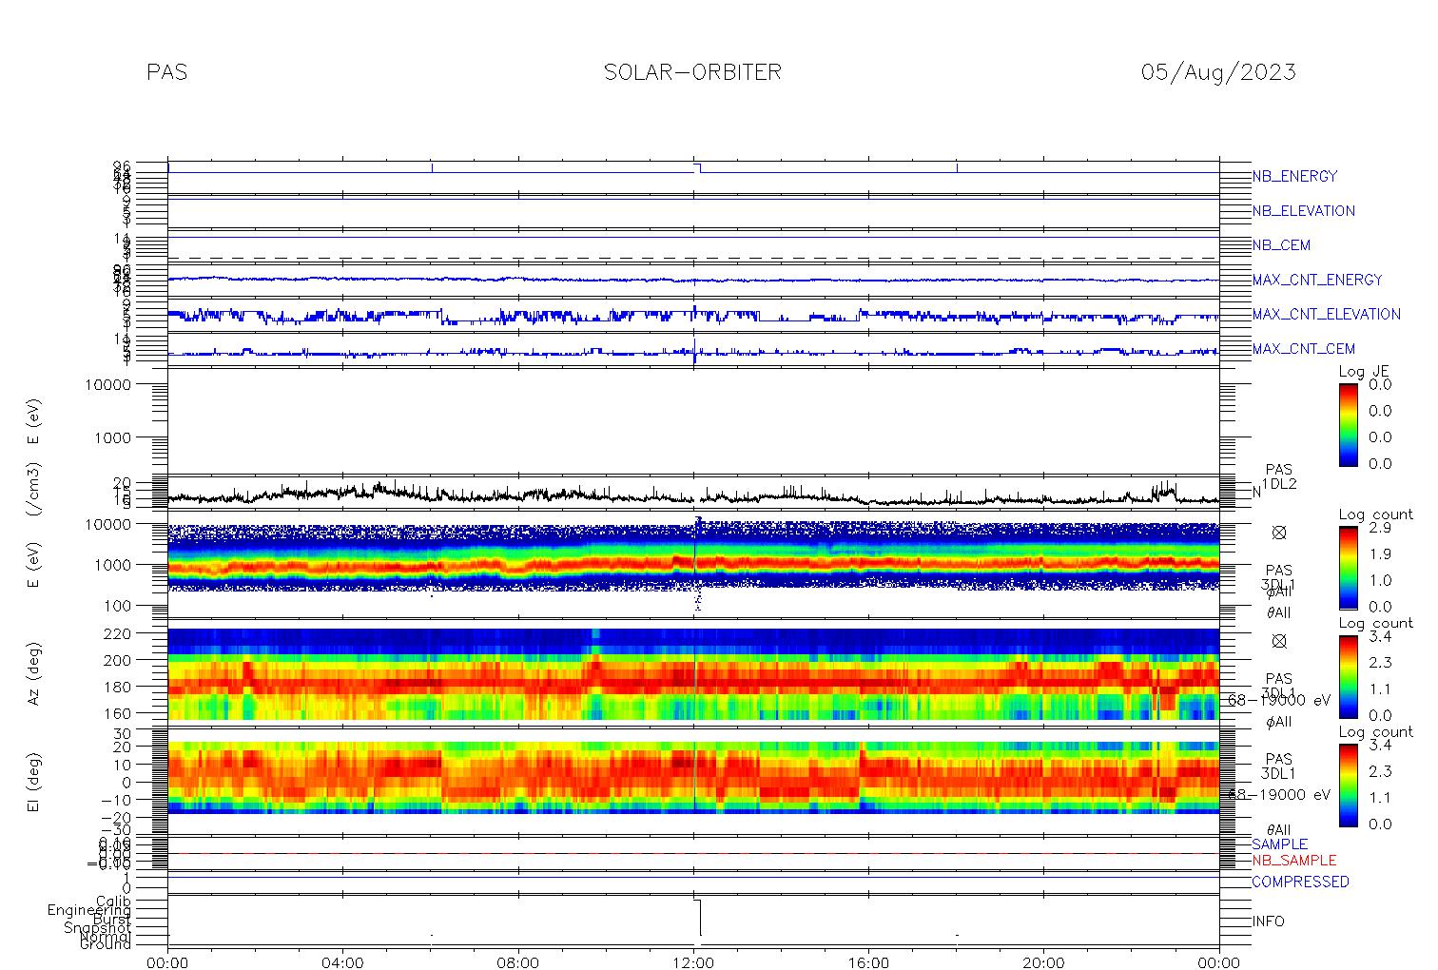This screenshot has width=1438, height=970.
Task: Click the elevation distribution panel
Action: click(x=693, y=782)
